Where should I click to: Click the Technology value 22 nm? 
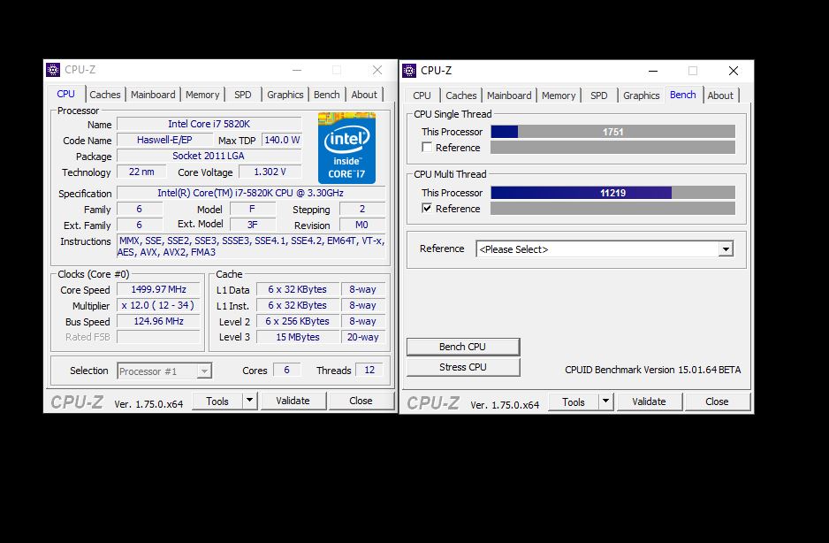coord(141,172)
